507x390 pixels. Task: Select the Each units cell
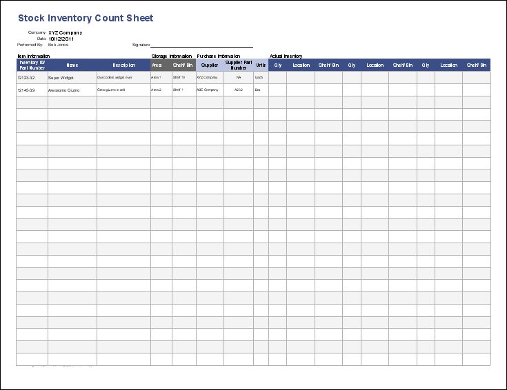pos(261,78)
